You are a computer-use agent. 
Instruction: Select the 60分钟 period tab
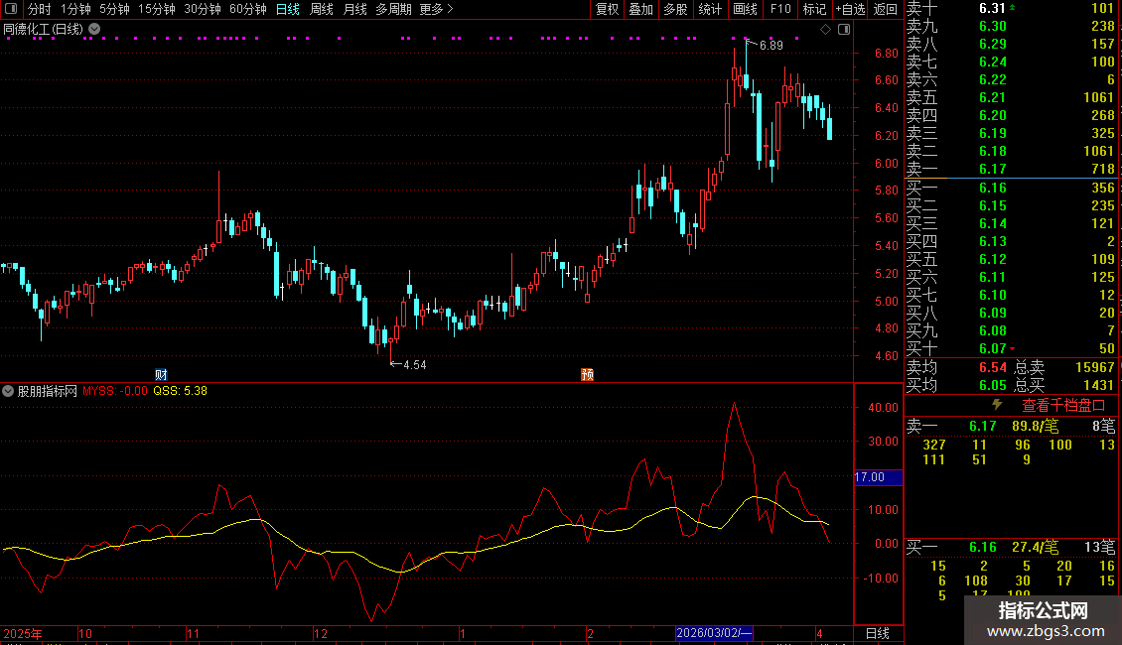pos(247,9)
